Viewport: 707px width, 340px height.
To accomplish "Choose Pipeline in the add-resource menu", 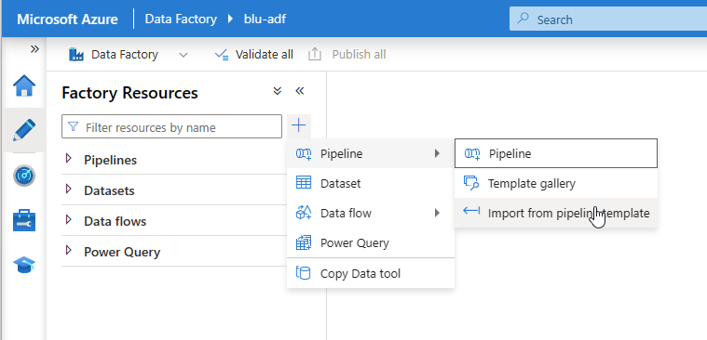I will (370, 153).
